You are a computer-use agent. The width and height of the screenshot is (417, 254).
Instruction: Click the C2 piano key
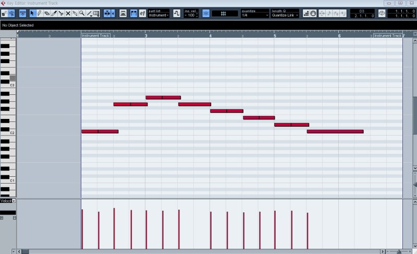pyautogui.click(x=12, y=132)
